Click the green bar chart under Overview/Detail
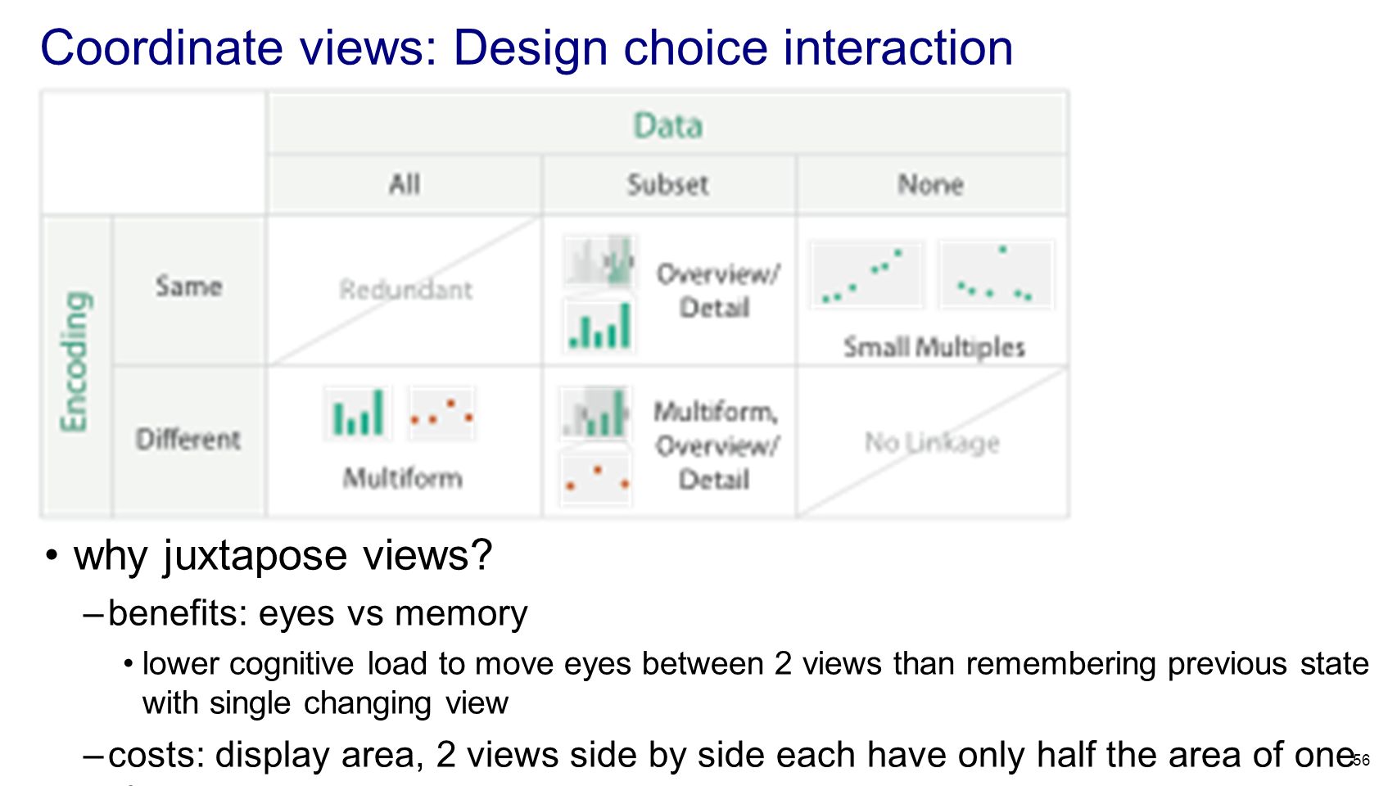This screenshot has width=1397, height=786. click(599, 326)
